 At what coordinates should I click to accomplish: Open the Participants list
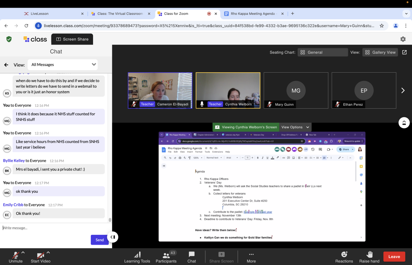[x=166, y=257]
